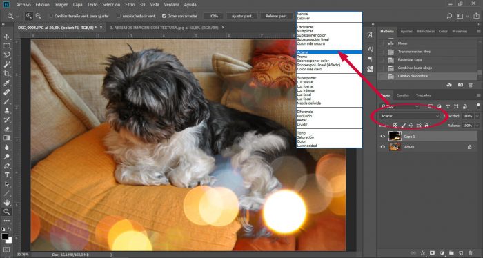Select the Magic Wand tool
This screenshot has height=258, width=483.
6,64
